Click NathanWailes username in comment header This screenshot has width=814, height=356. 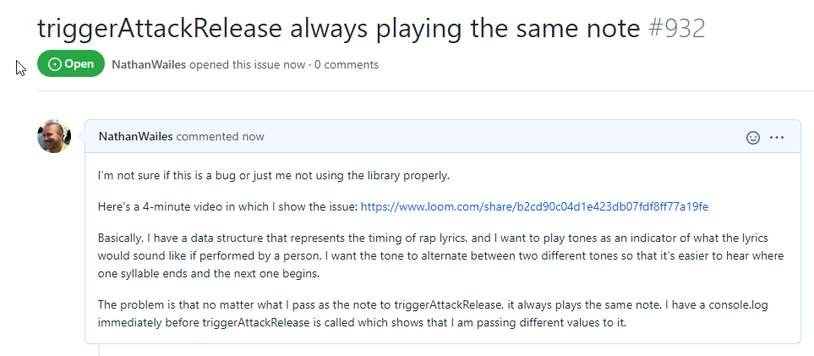135,136
